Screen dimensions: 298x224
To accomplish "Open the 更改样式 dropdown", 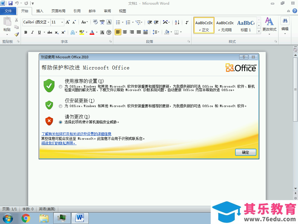I will coord(269,26).
